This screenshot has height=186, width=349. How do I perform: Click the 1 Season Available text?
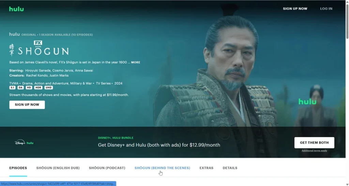click(x=55, y=35)
